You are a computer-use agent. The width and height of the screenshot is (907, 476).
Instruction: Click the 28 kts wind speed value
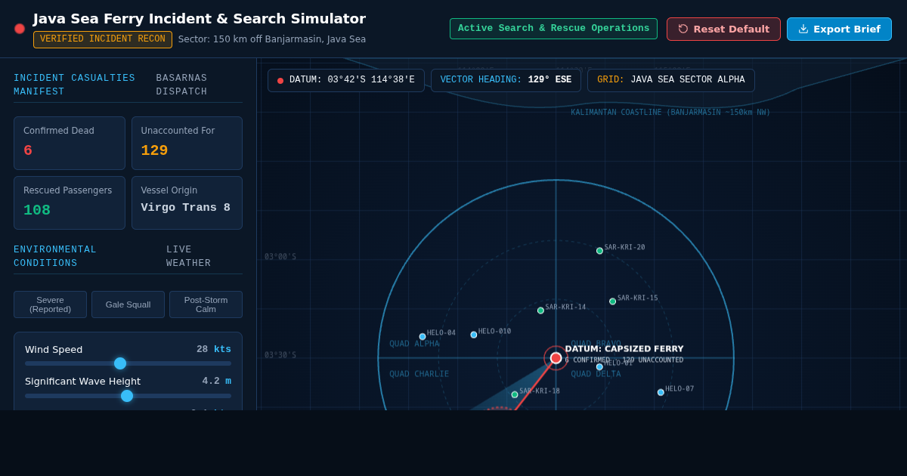point(214,349)
